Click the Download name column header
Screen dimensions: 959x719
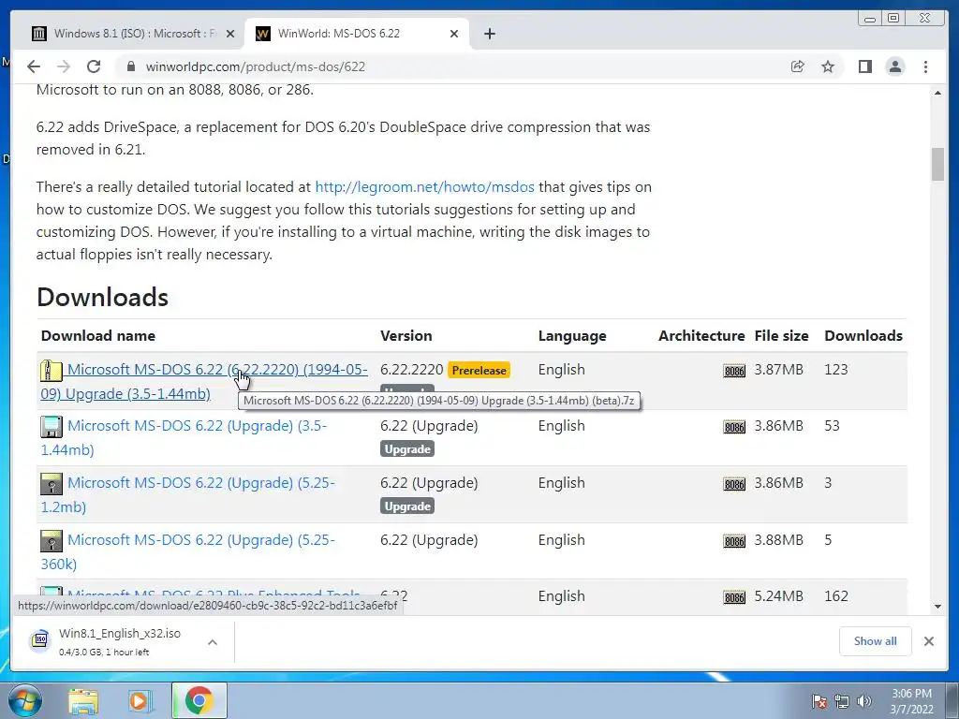pyautogui.click(x=97, y=336)
